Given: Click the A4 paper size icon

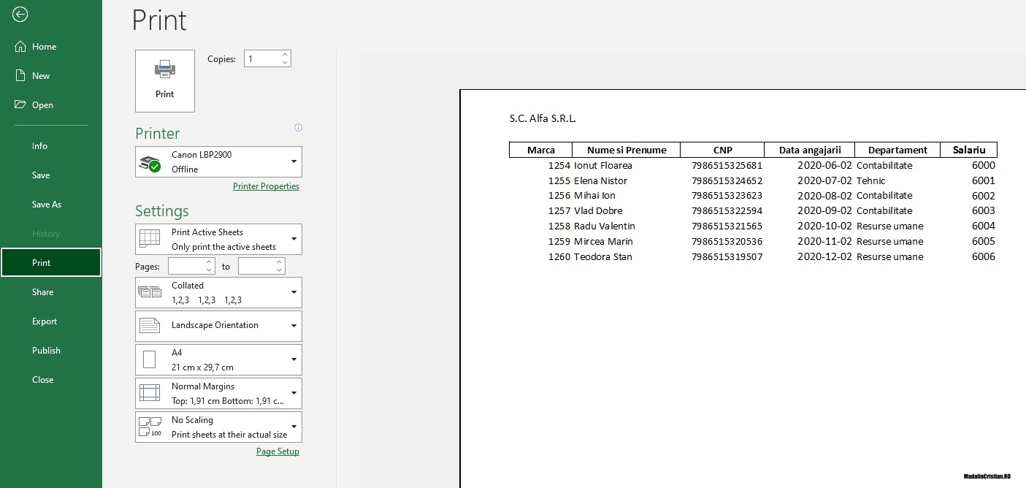Looking at the screenshot, I should (x=150, y=359).
